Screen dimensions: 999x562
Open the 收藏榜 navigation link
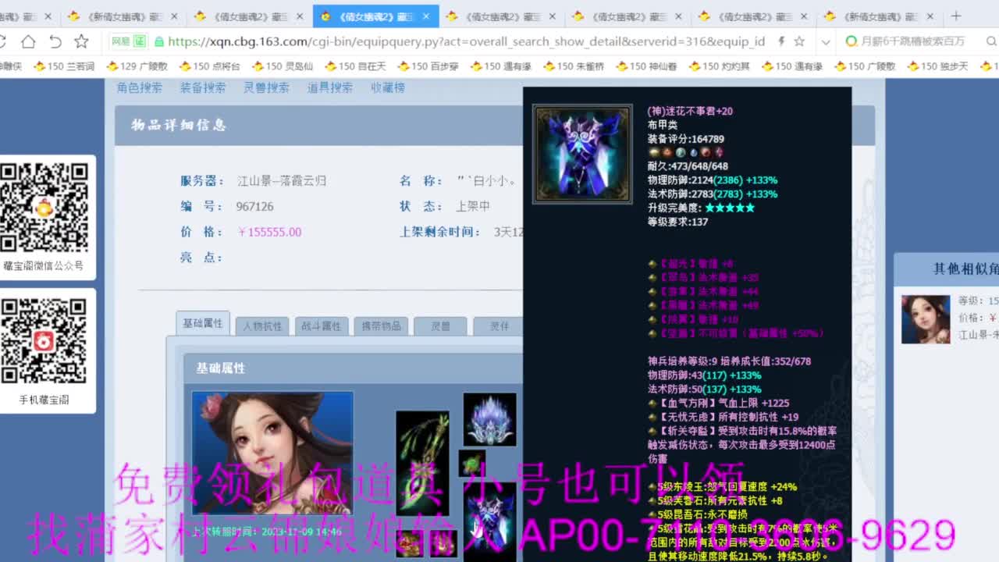coord(388,88)
